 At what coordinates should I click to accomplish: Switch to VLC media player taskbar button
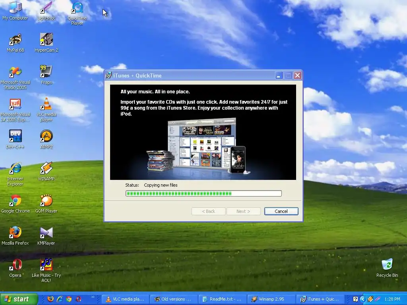pos(126,299)
